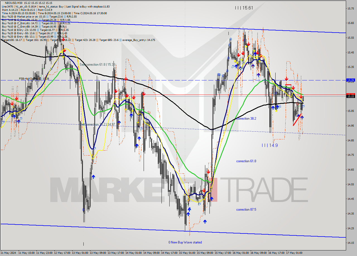This screenshot has height=256, width=357.
Task: Select the '11 May 2024' date label
Action: [9, 253]
